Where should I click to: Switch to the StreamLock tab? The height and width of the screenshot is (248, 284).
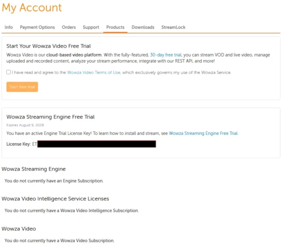173,27
